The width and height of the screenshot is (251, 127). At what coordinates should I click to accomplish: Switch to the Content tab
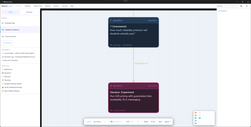pyautogui.click(x=10, y=12)
